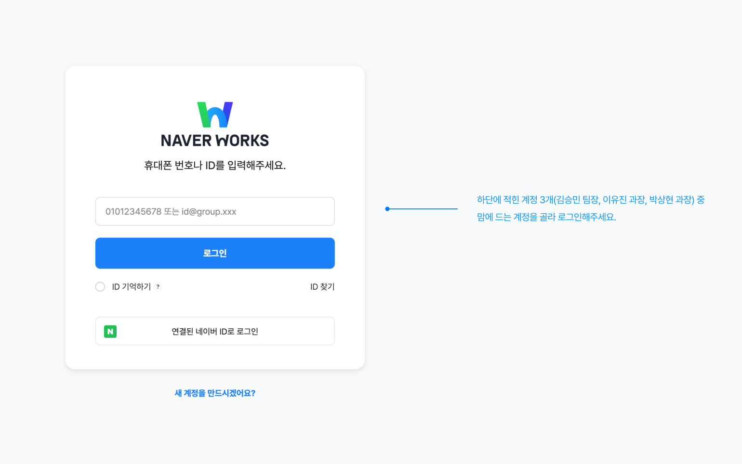
Task: Click the 하단에 적힌 계정 3개 note text
Action: pyautogui.click(x=515, y=200)
